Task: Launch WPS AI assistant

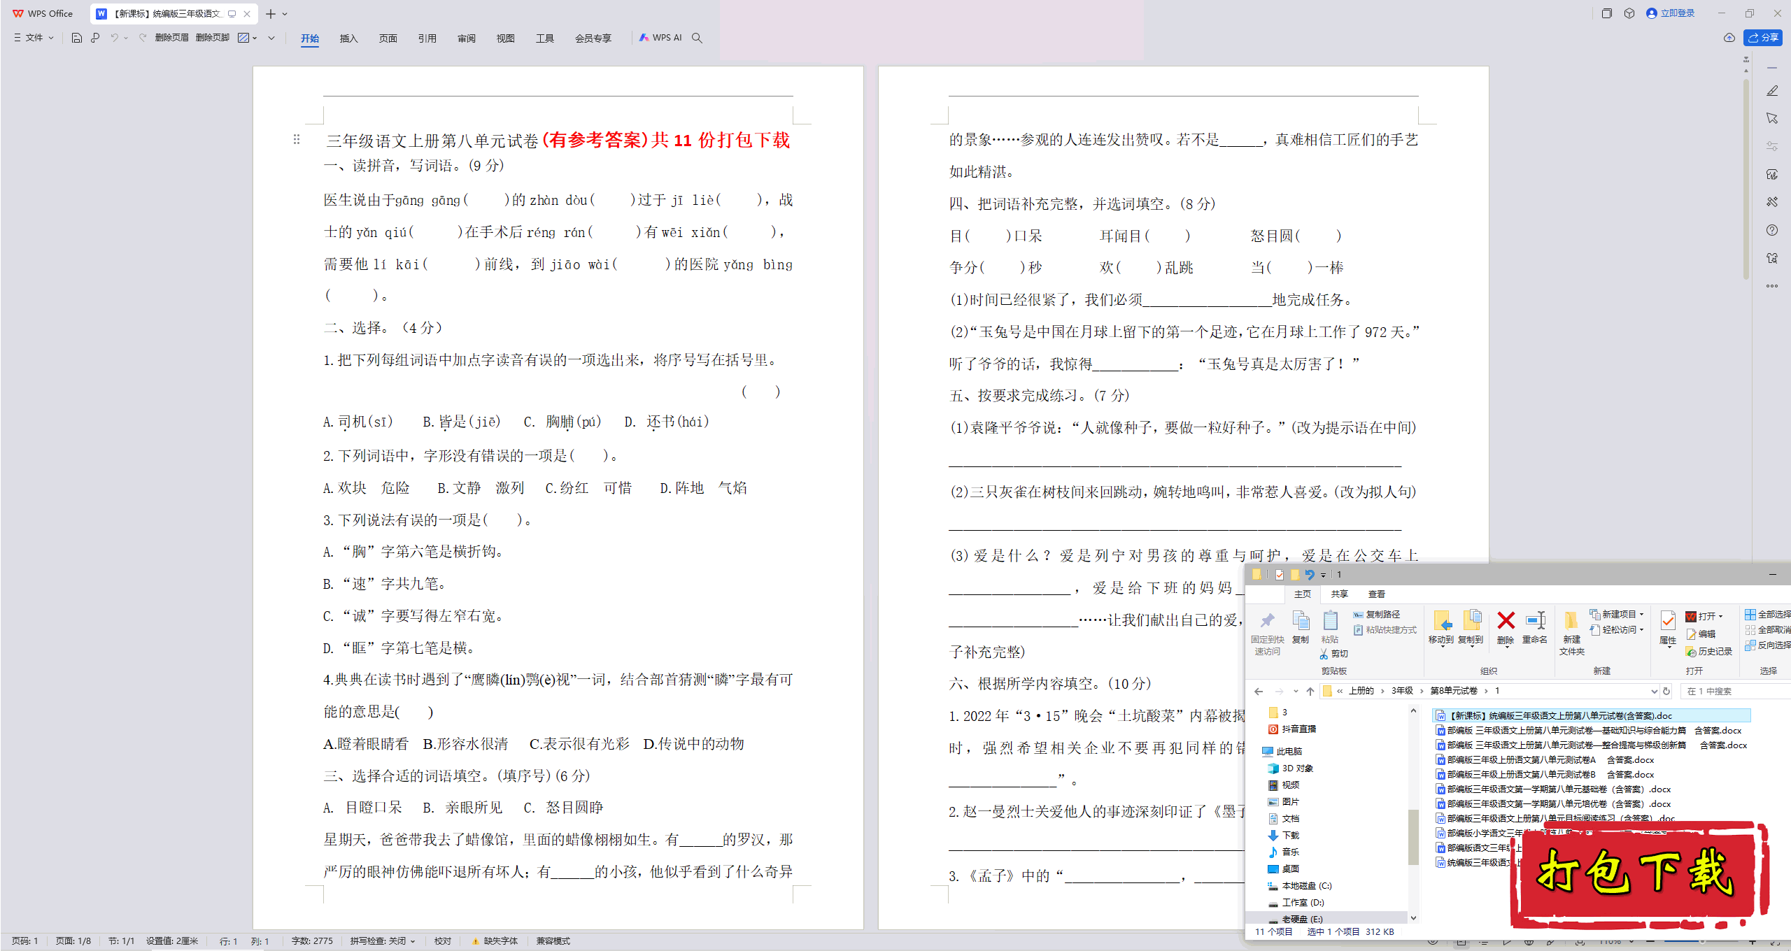Action: (x=660, y=38)
